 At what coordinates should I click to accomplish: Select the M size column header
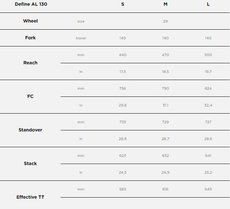[165, 4]
